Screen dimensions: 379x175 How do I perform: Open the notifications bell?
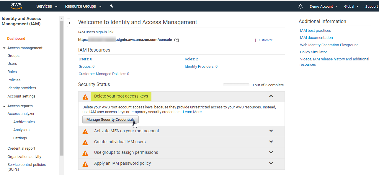pyautogui.click(x=300, y=6)
